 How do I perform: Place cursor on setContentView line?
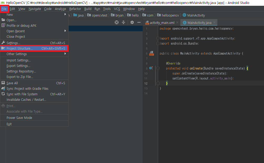click(203, 78)
